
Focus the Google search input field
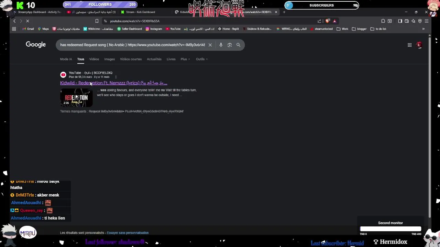pos(132,45)
